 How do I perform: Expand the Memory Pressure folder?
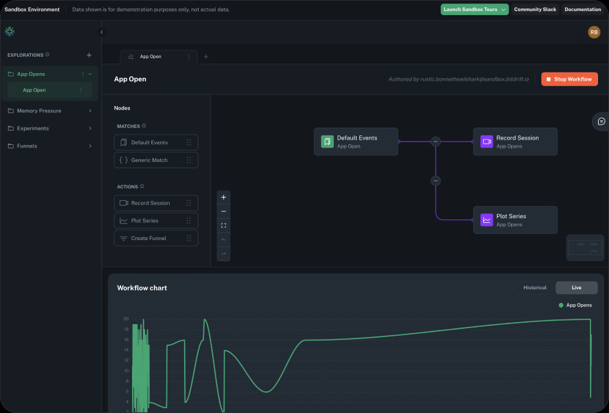[49, 111]
